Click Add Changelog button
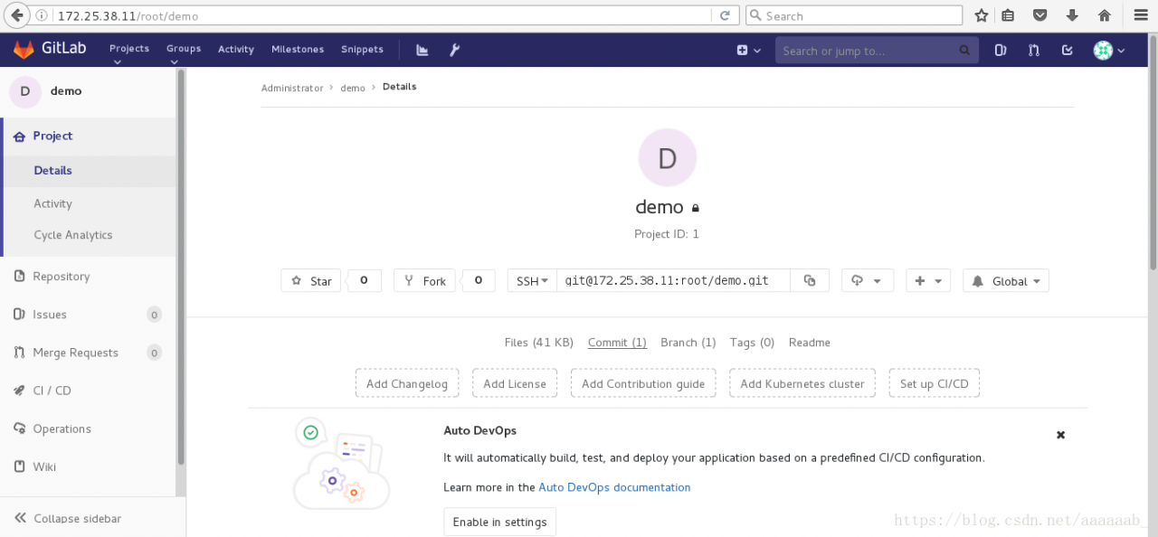 [x=407, y=383]
